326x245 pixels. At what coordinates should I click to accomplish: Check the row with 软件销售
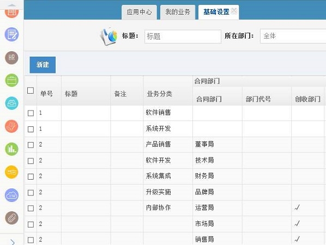tap(31, 113)
